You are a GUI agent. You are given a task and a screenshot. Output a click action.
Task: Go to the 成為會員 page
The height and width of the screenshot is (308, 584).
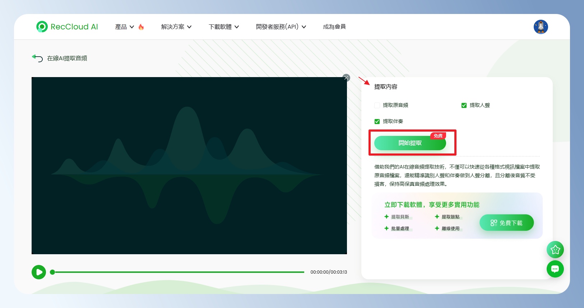(x=334, y=27)
